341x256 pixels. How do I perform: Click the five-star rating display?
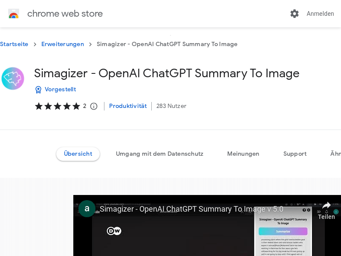tap(58, 106)
